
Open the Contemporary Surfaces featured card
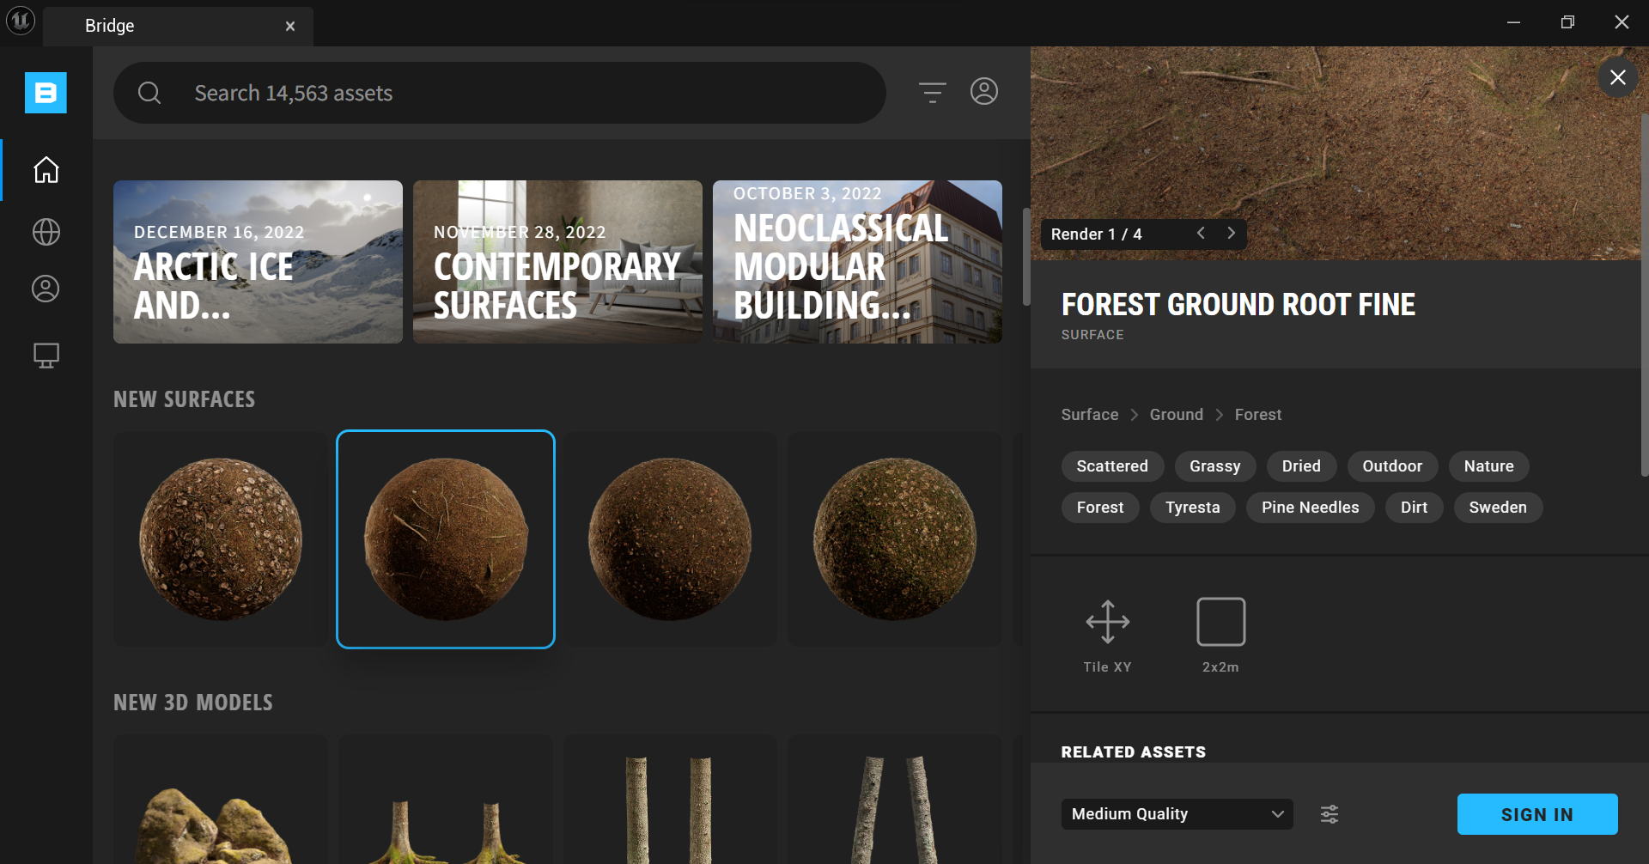click(x=557, y=262)
